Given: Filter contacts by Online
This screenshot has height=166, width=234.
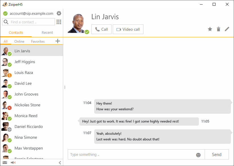Looking at the screenshot, I should pyautogui.click(x=19, y=42).
